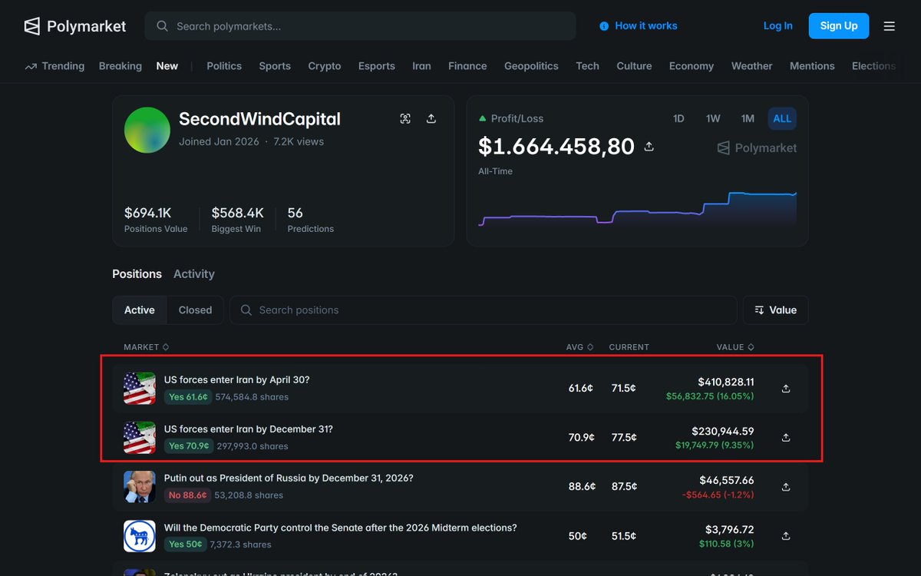Open the How it works link
921x576 pixels.
(x=646, y=26)
